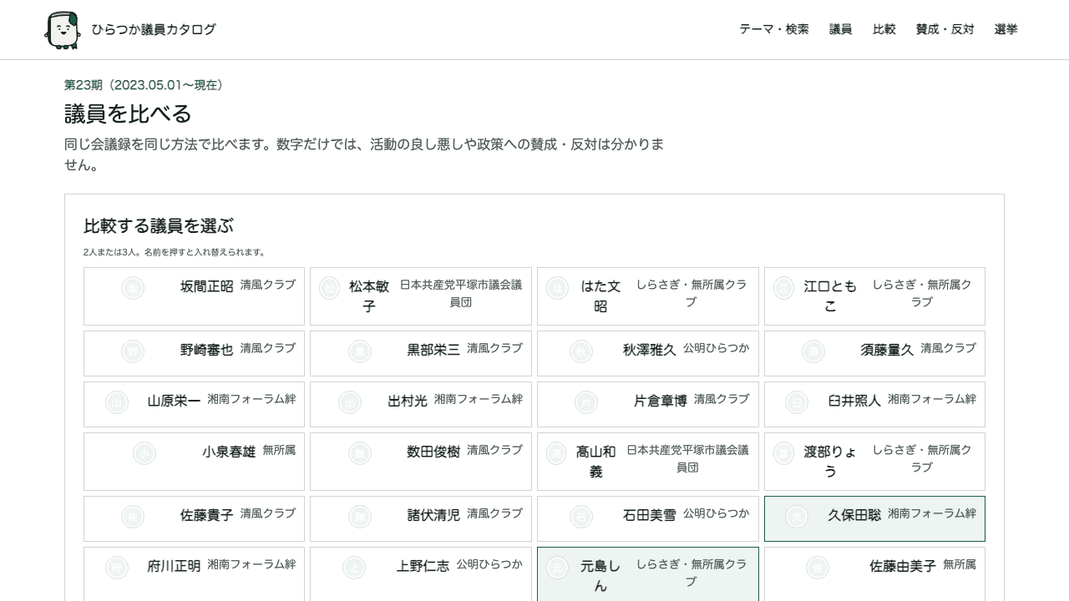1069x601 pixels.
Task: Add 佐藤由美子 to comparison
Action: click(x=874, y=574)
